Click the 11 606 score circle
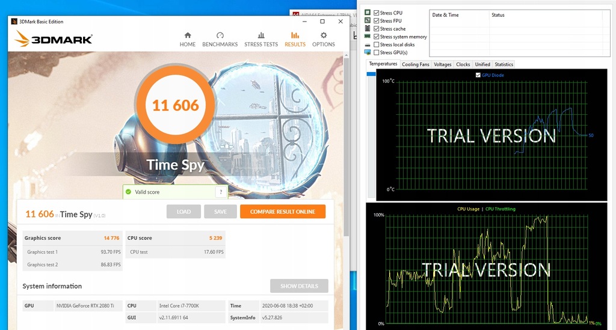This screenshot has width=616, height=330. (x=176, y=105)
